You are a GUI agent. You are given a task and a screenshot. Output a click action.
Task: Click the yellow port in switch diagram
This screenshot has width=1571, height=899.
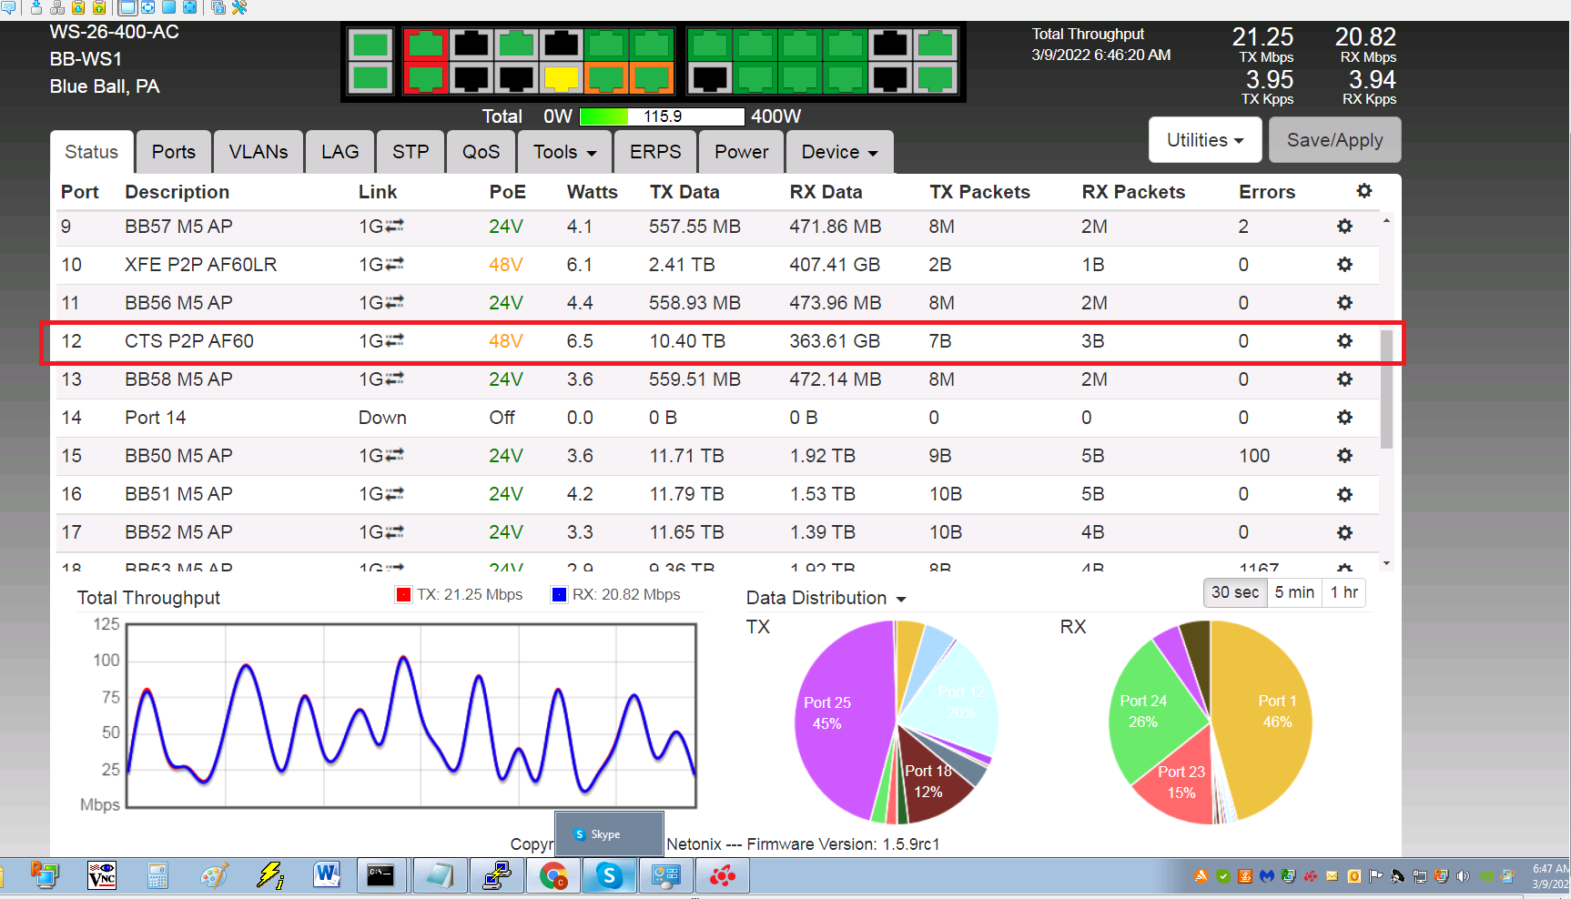(561, 78)
